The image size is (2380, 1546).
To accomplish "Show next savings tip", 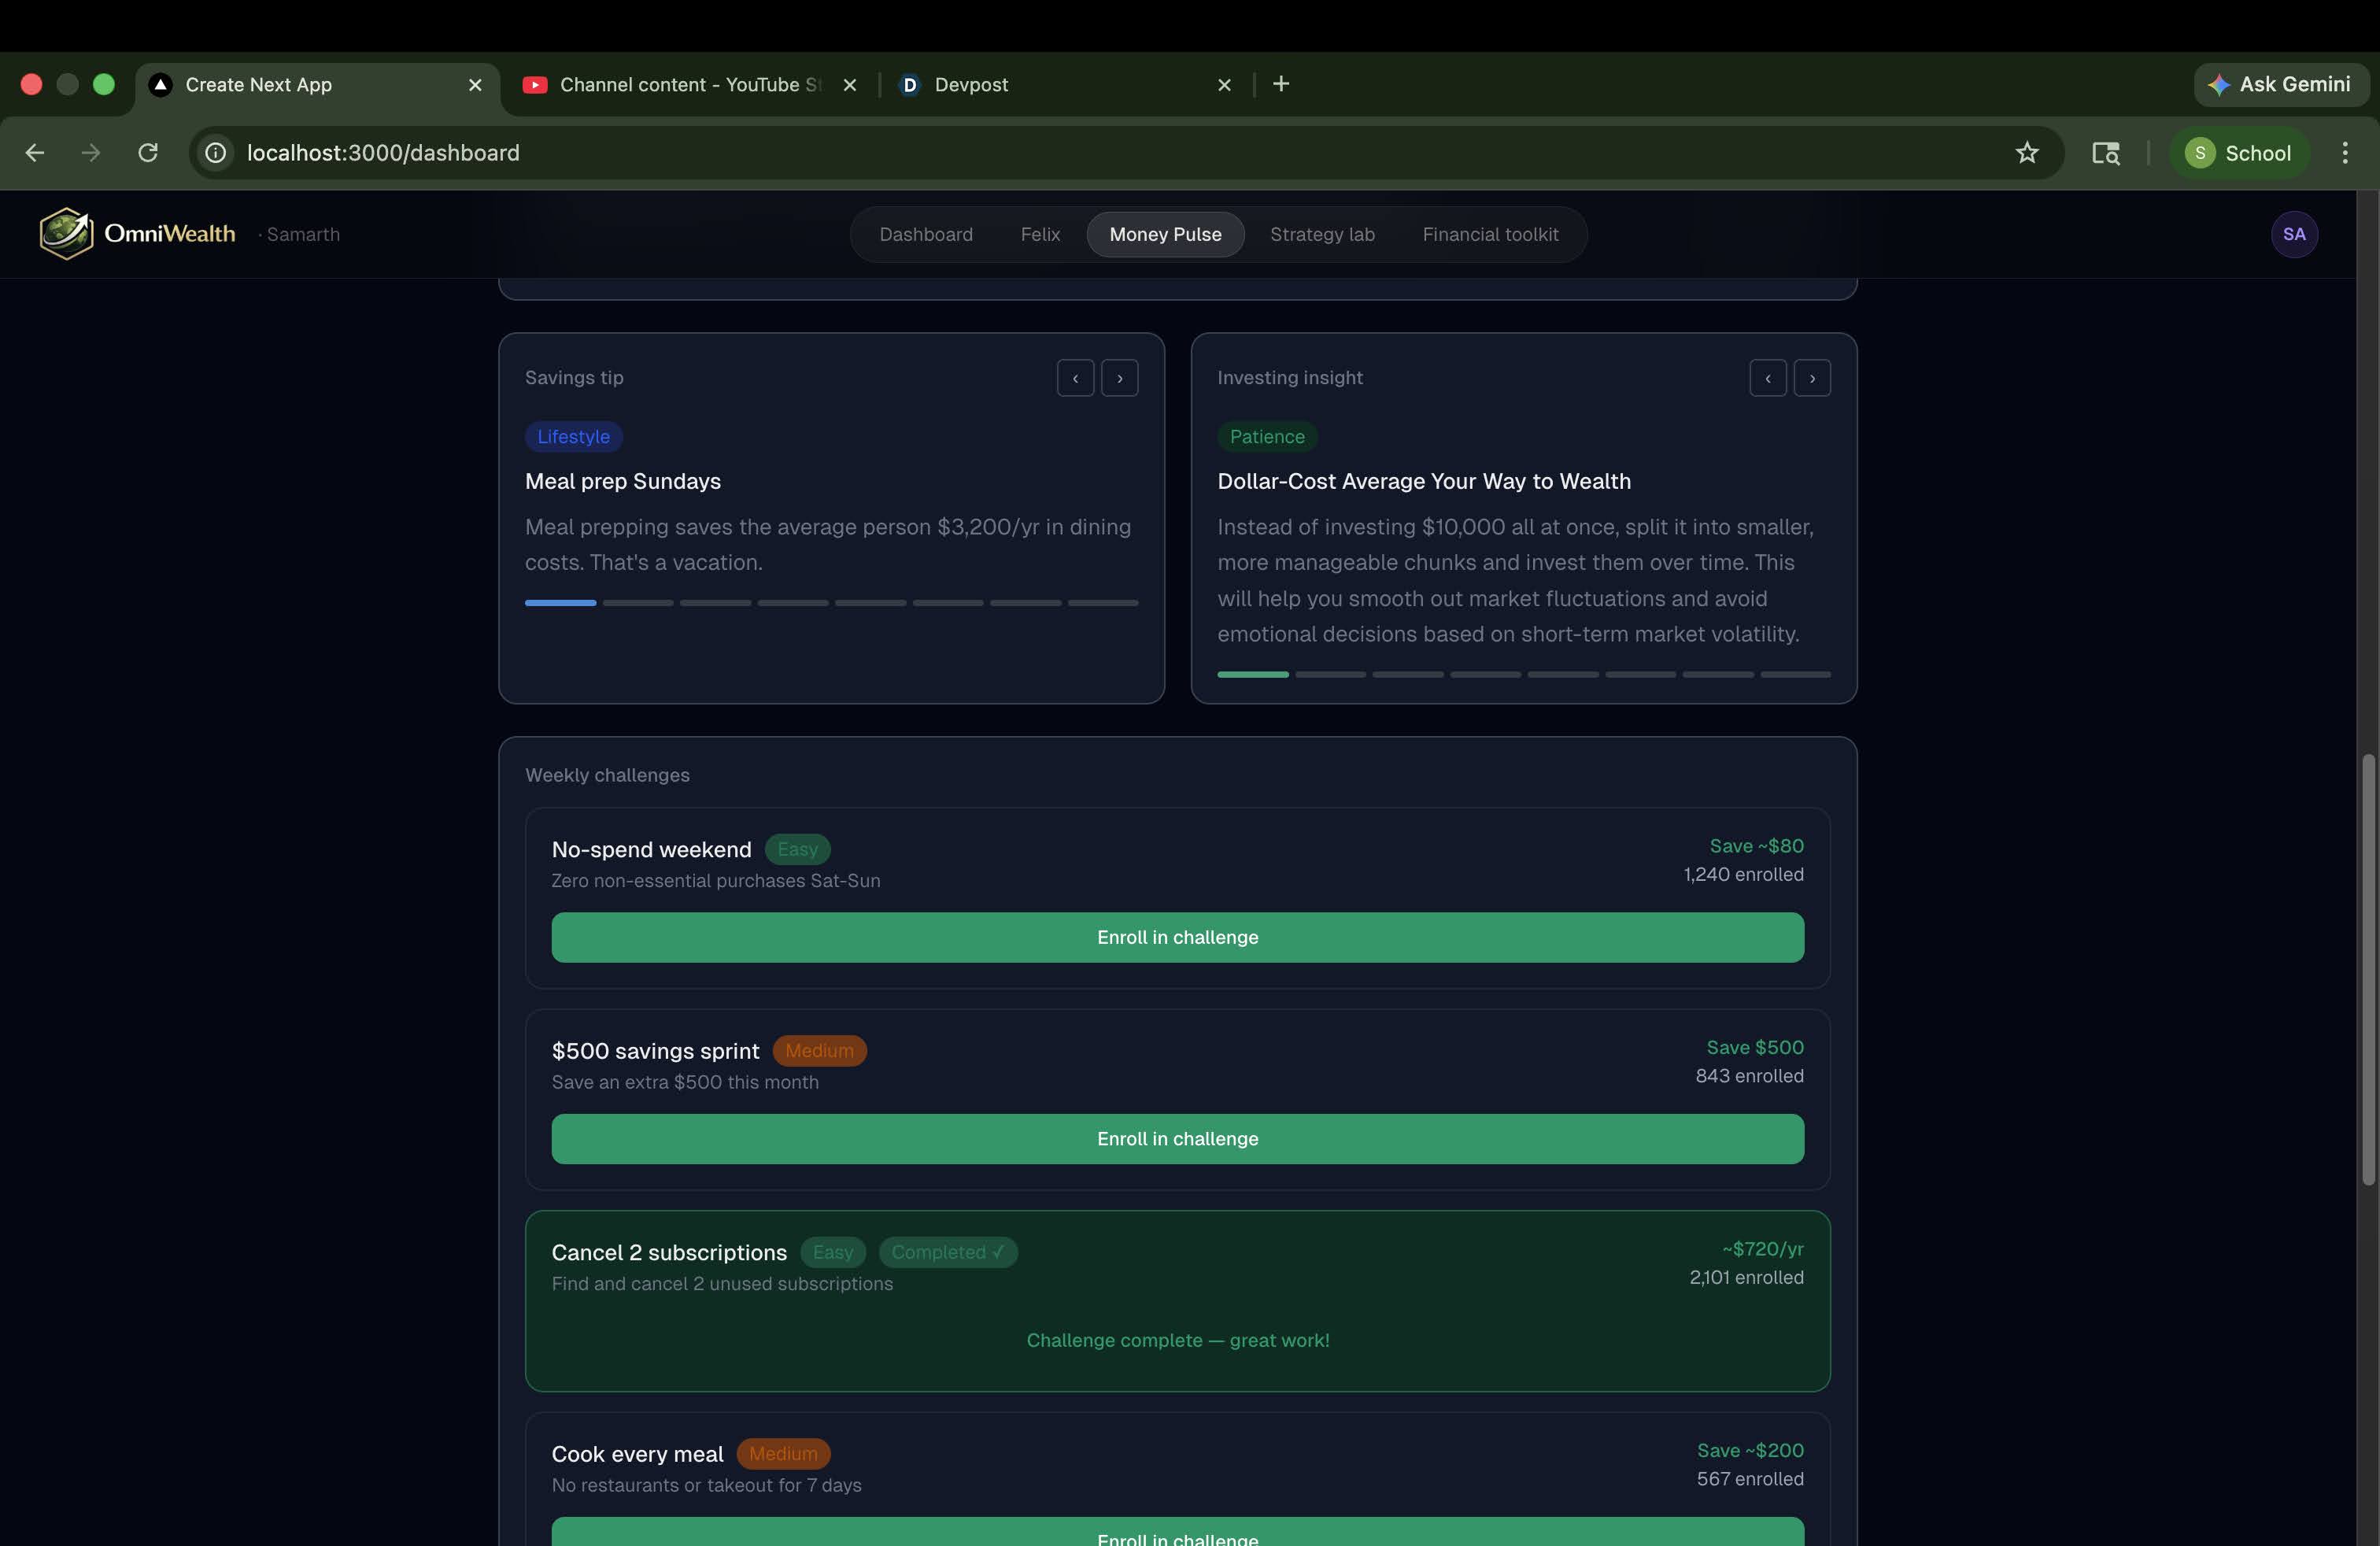I will click(x=1119, y=378).
